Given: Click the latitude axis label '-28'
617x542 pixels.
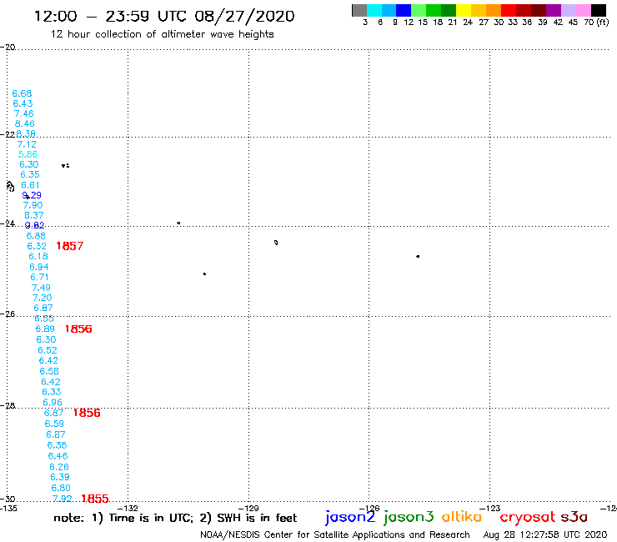Looking at the screenshot, I should [x=8, y=405].
